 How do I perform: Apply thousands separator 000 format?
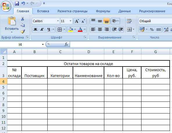click(x=159, y=29)
